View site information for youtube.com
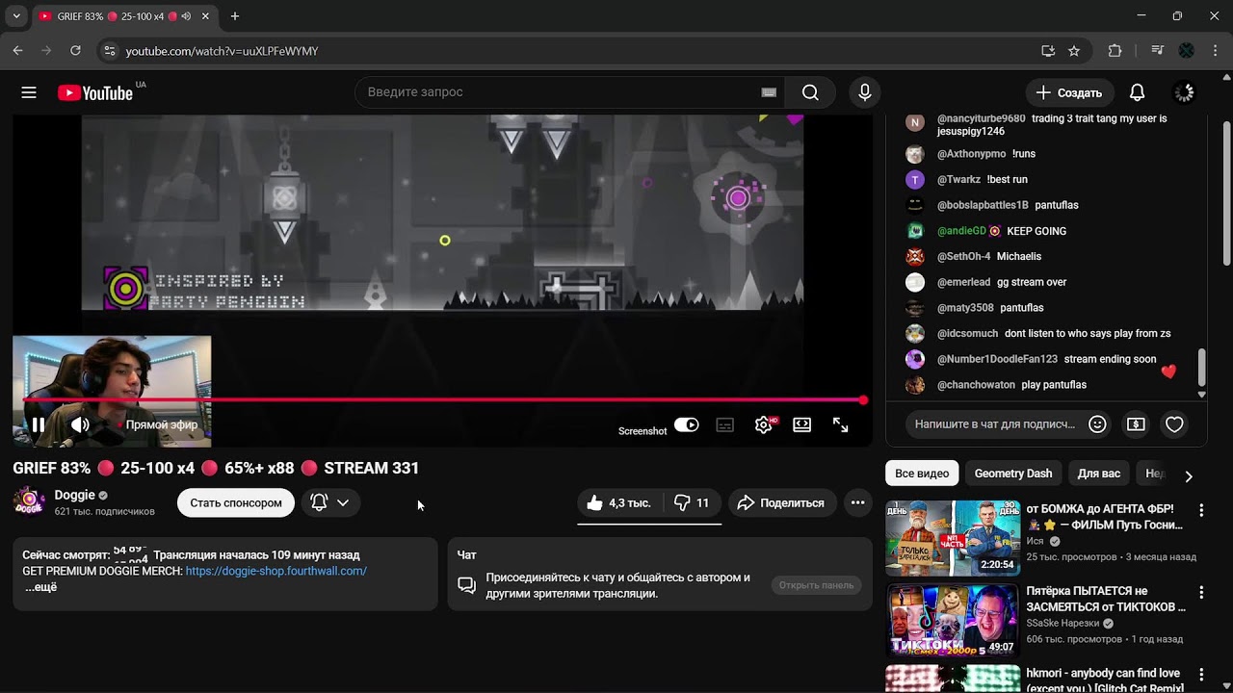The height and width of the screenshot is (693, 1233). (110, 51)
